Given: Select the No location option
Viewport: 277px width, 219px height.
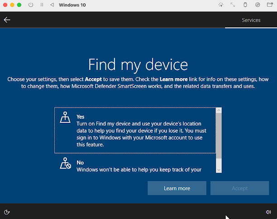Looking at the screenshot, I should [x=135, y=164].
